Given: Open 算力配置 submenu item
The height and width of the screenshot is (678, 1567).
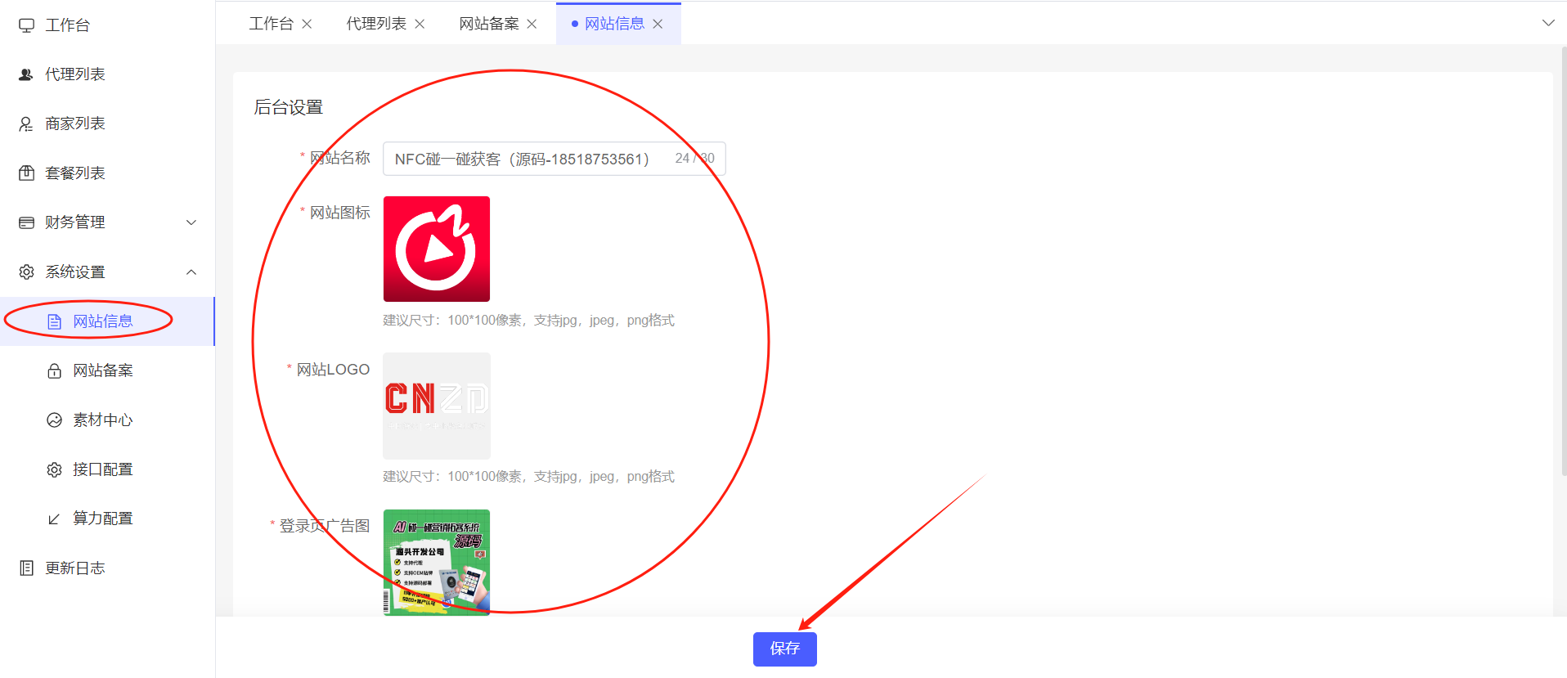Looking at the screenshot, I should 107,519.
